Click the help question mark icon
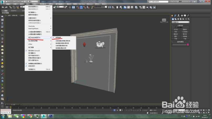The height and width of the screenshot is (119, 212). click(x=194, y=2)
